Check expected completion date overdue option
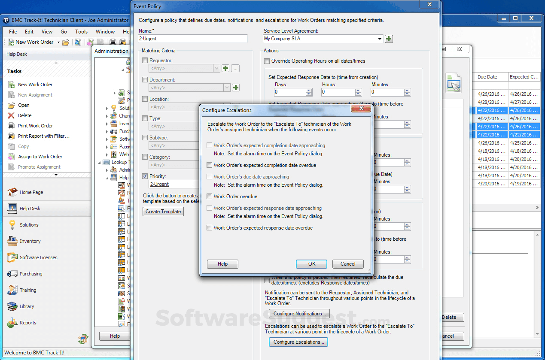Image resolution: width=545 pixels, height=360 pixels. point(209,165)
